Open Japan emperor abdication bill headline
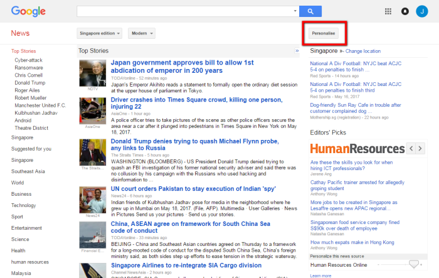 coord(182,67)
